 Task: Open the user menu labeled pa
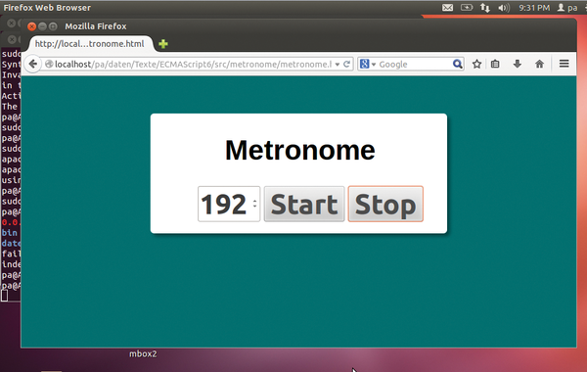pos(567,8)
